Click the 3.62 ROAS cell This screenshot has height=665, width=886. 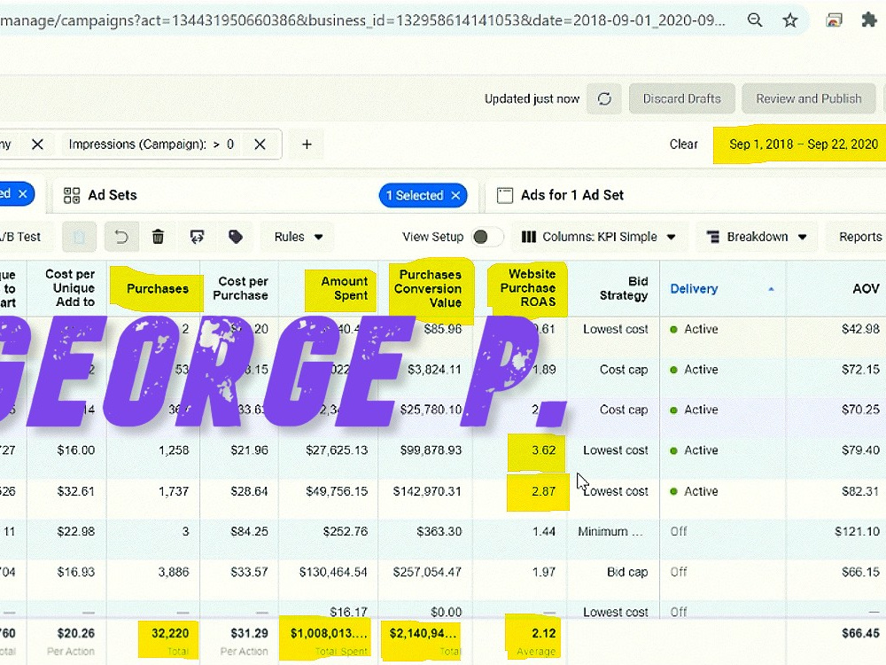click(x=544, y=450)
